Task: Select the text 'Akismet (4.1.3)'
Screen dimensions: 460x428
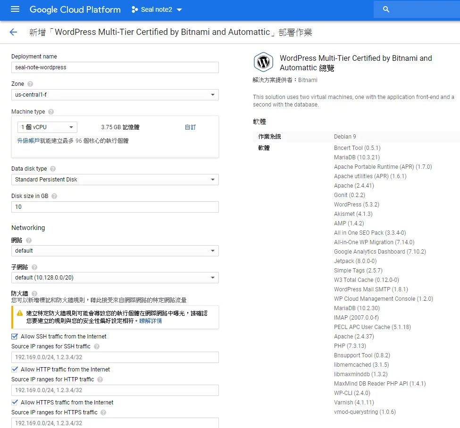Action: click(x=353, y=214)
